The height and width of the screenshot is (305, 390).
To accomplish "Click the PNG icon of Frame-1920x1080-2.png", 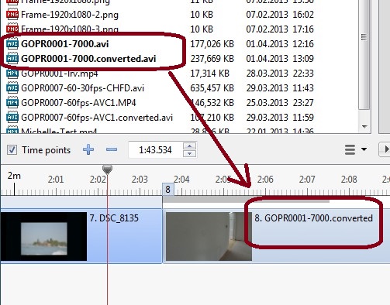I will pyautogui.click(x=12, y=15).
